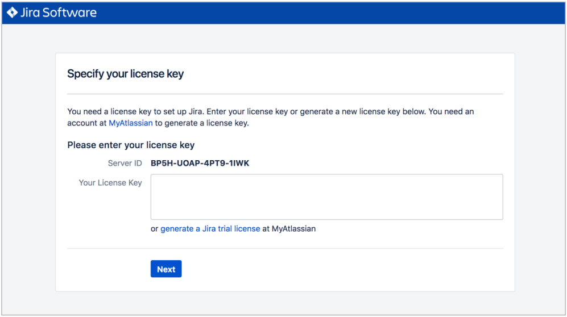Click the Server ID label
567x317 pixels.
pyautogui.click(x=125, y=164)
